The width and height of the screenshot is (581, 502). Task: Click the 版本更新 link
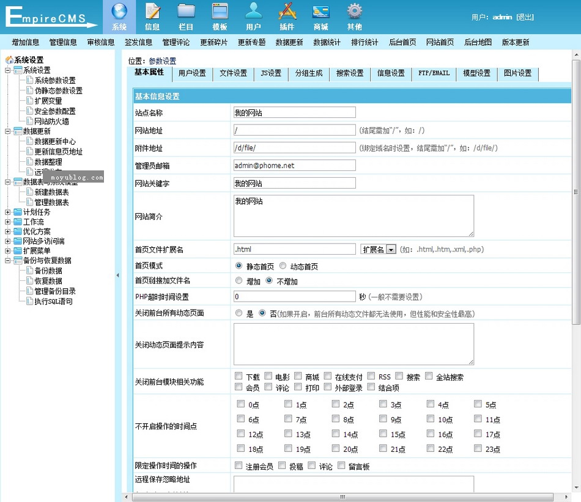[516, 42]
